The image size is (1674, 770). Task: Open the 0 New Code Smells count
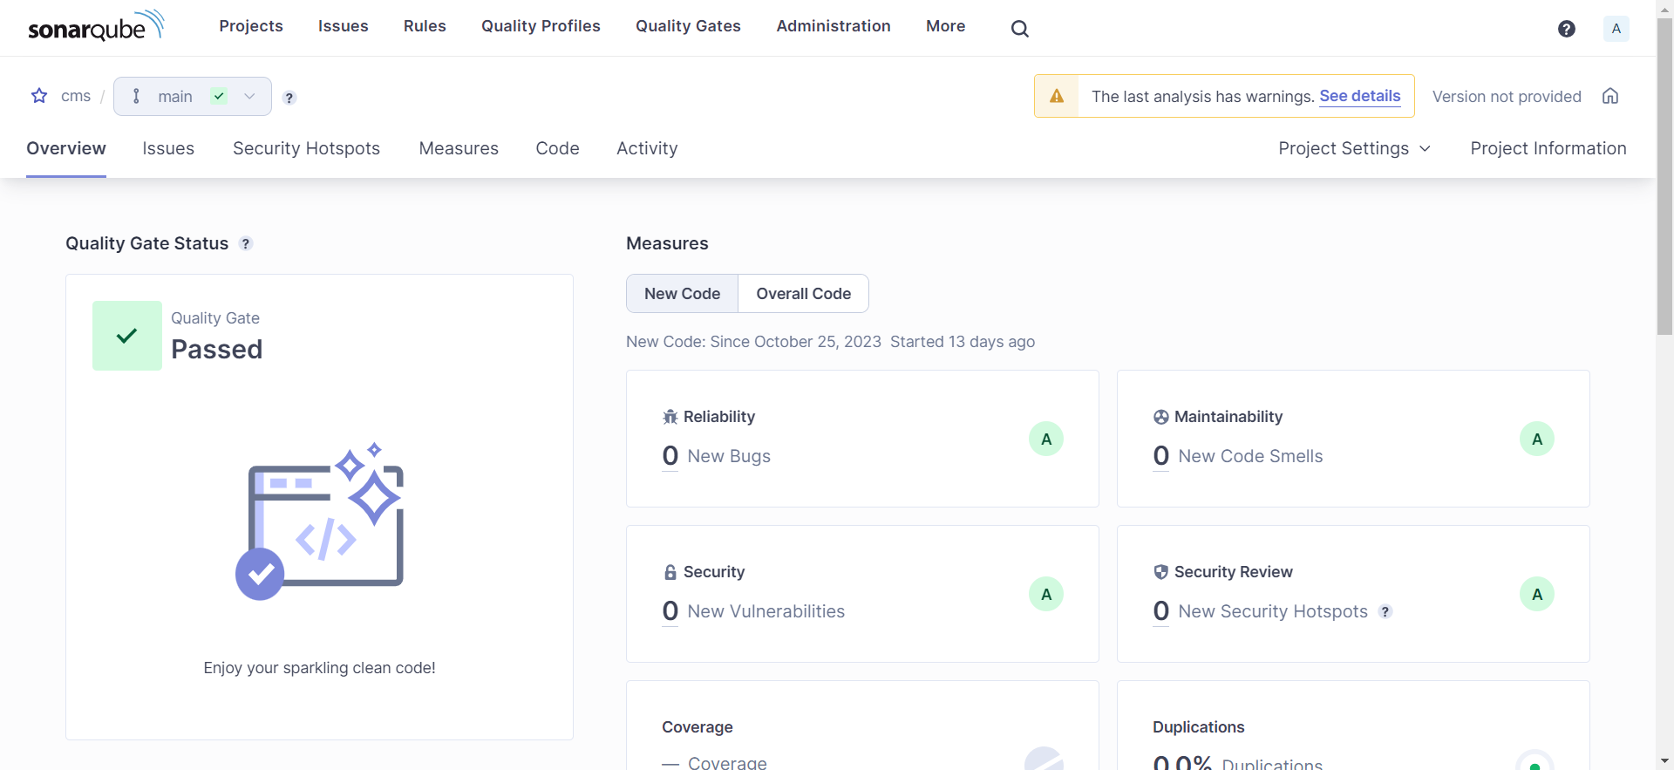click(x=1160, y=456)
